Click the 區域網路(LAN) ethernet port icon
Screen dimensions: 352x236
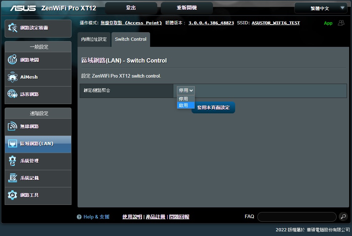click(x=13, y=143)
